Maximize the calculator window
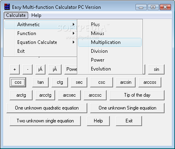This screenshot has width=175, height=149. point(153,7)
